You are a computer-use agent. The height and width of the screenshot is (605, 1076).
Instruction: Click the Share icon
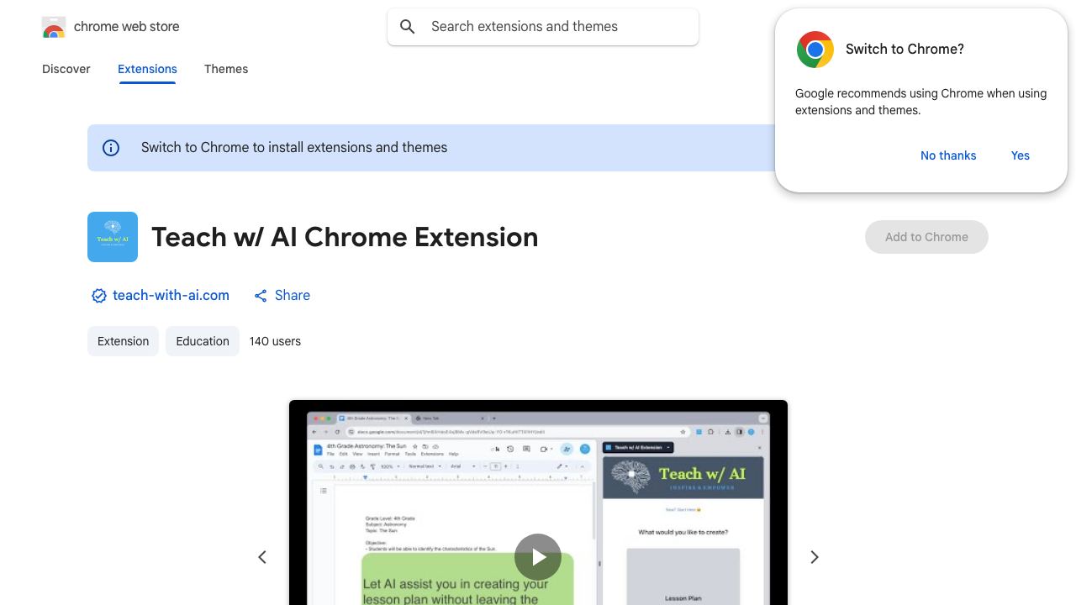(261, 296)
